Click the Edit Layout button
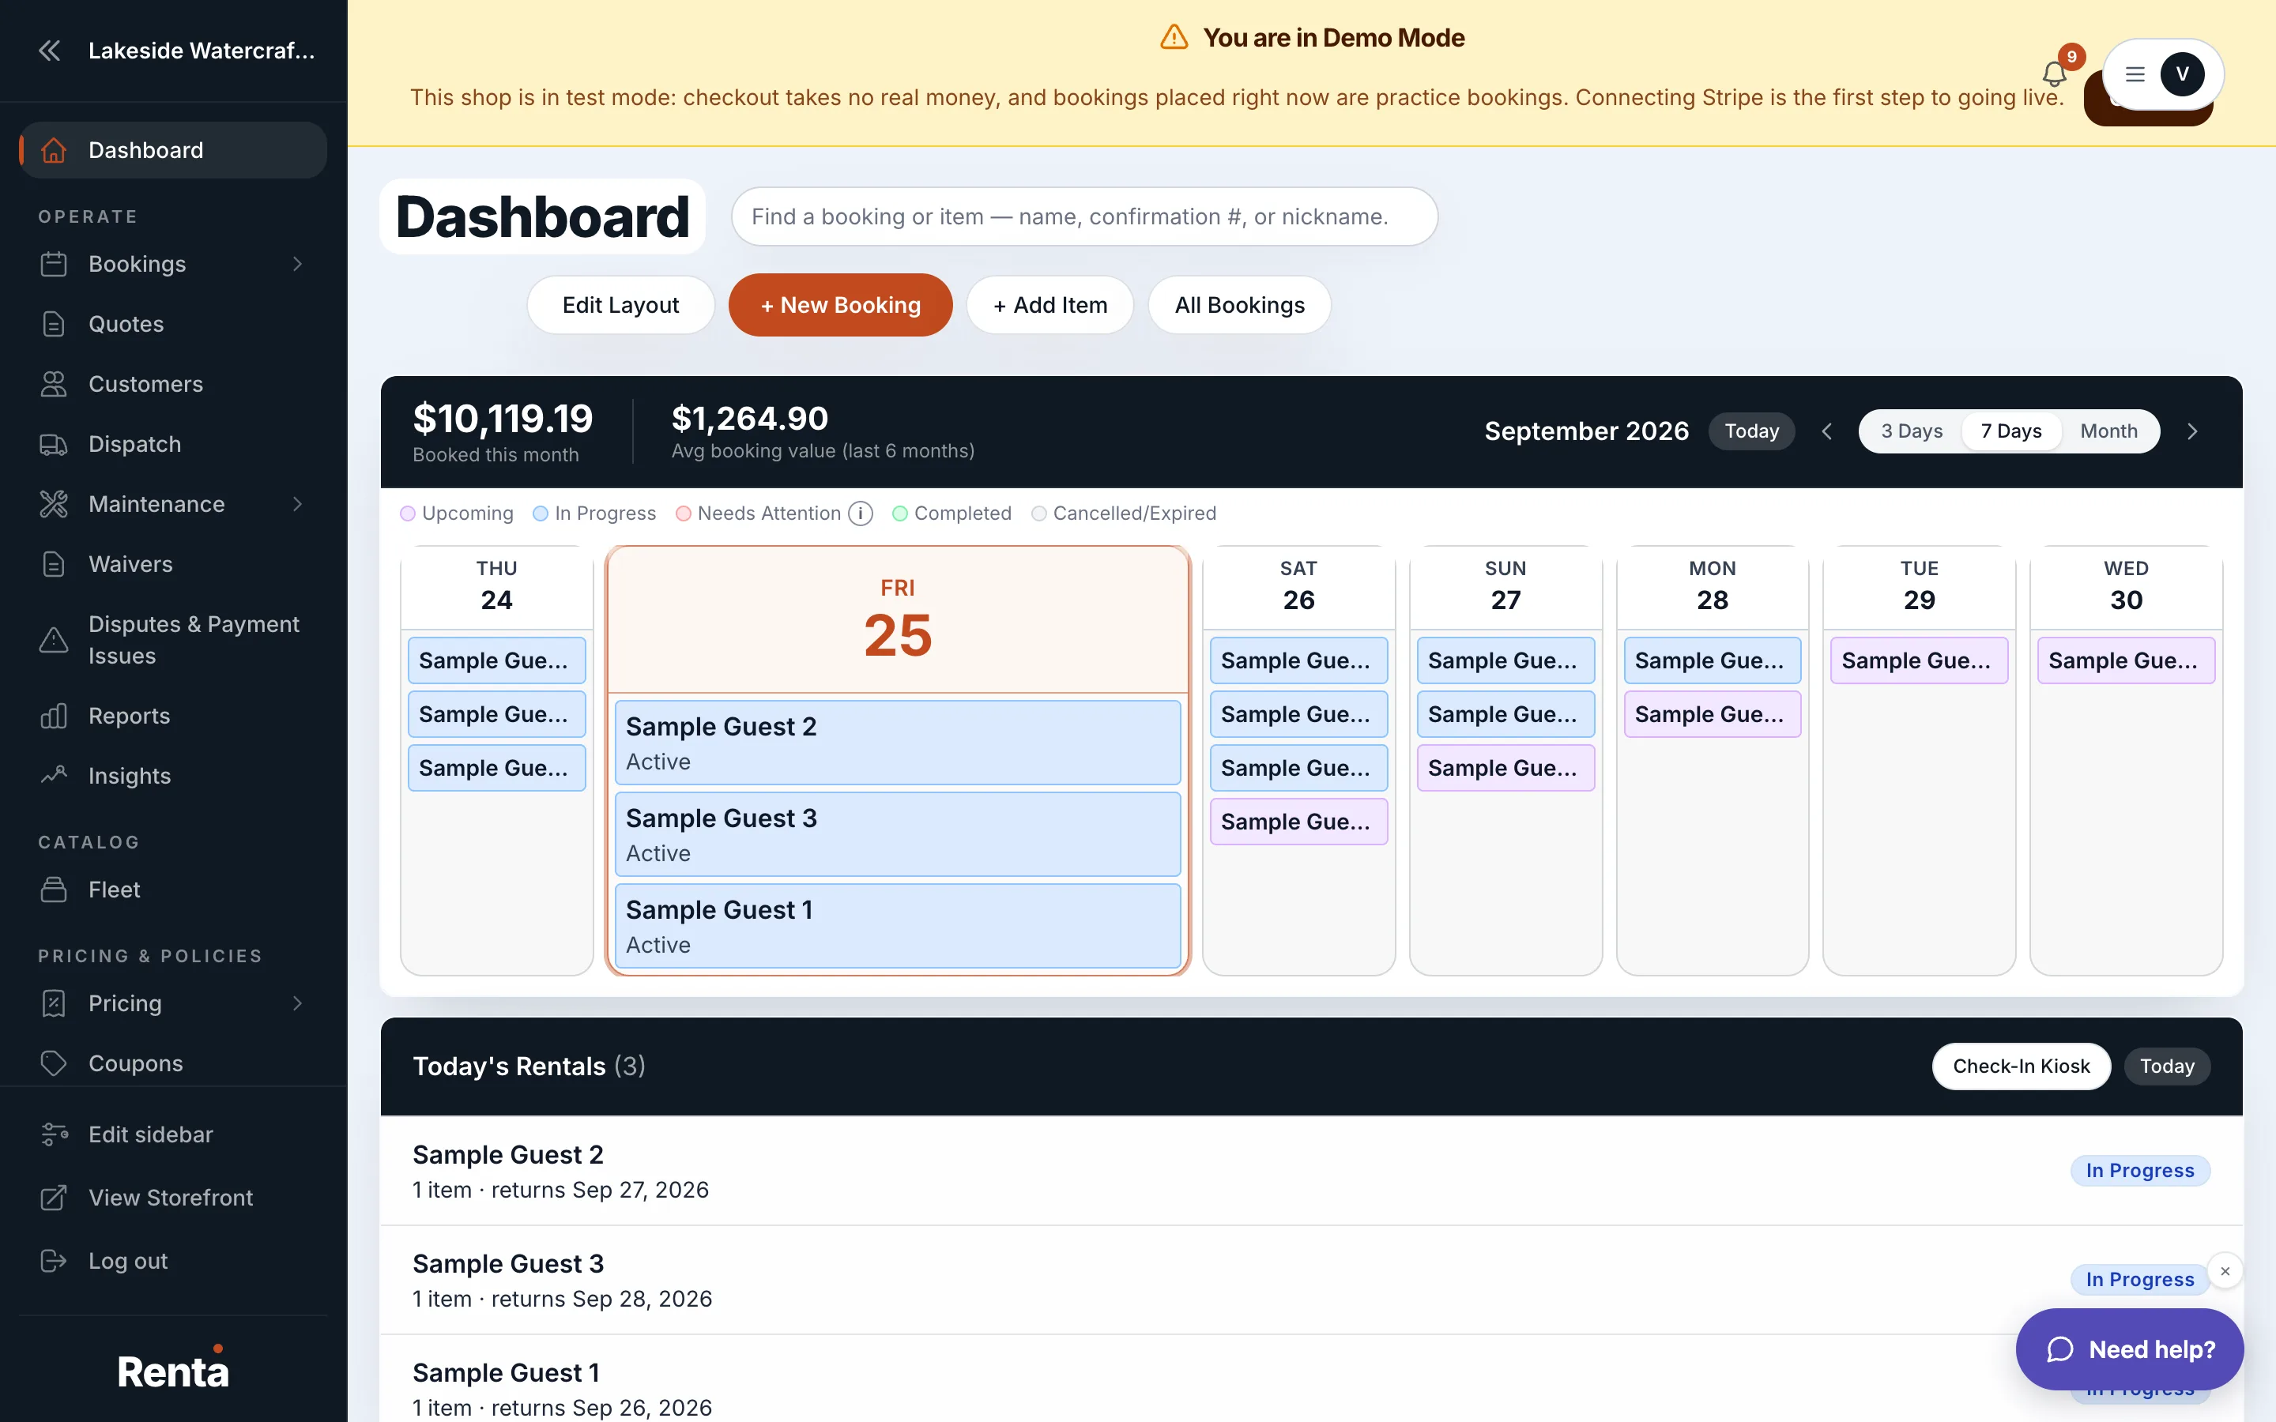Image resolution: width=2276 pixels, height=1422 pixels. 620,305
